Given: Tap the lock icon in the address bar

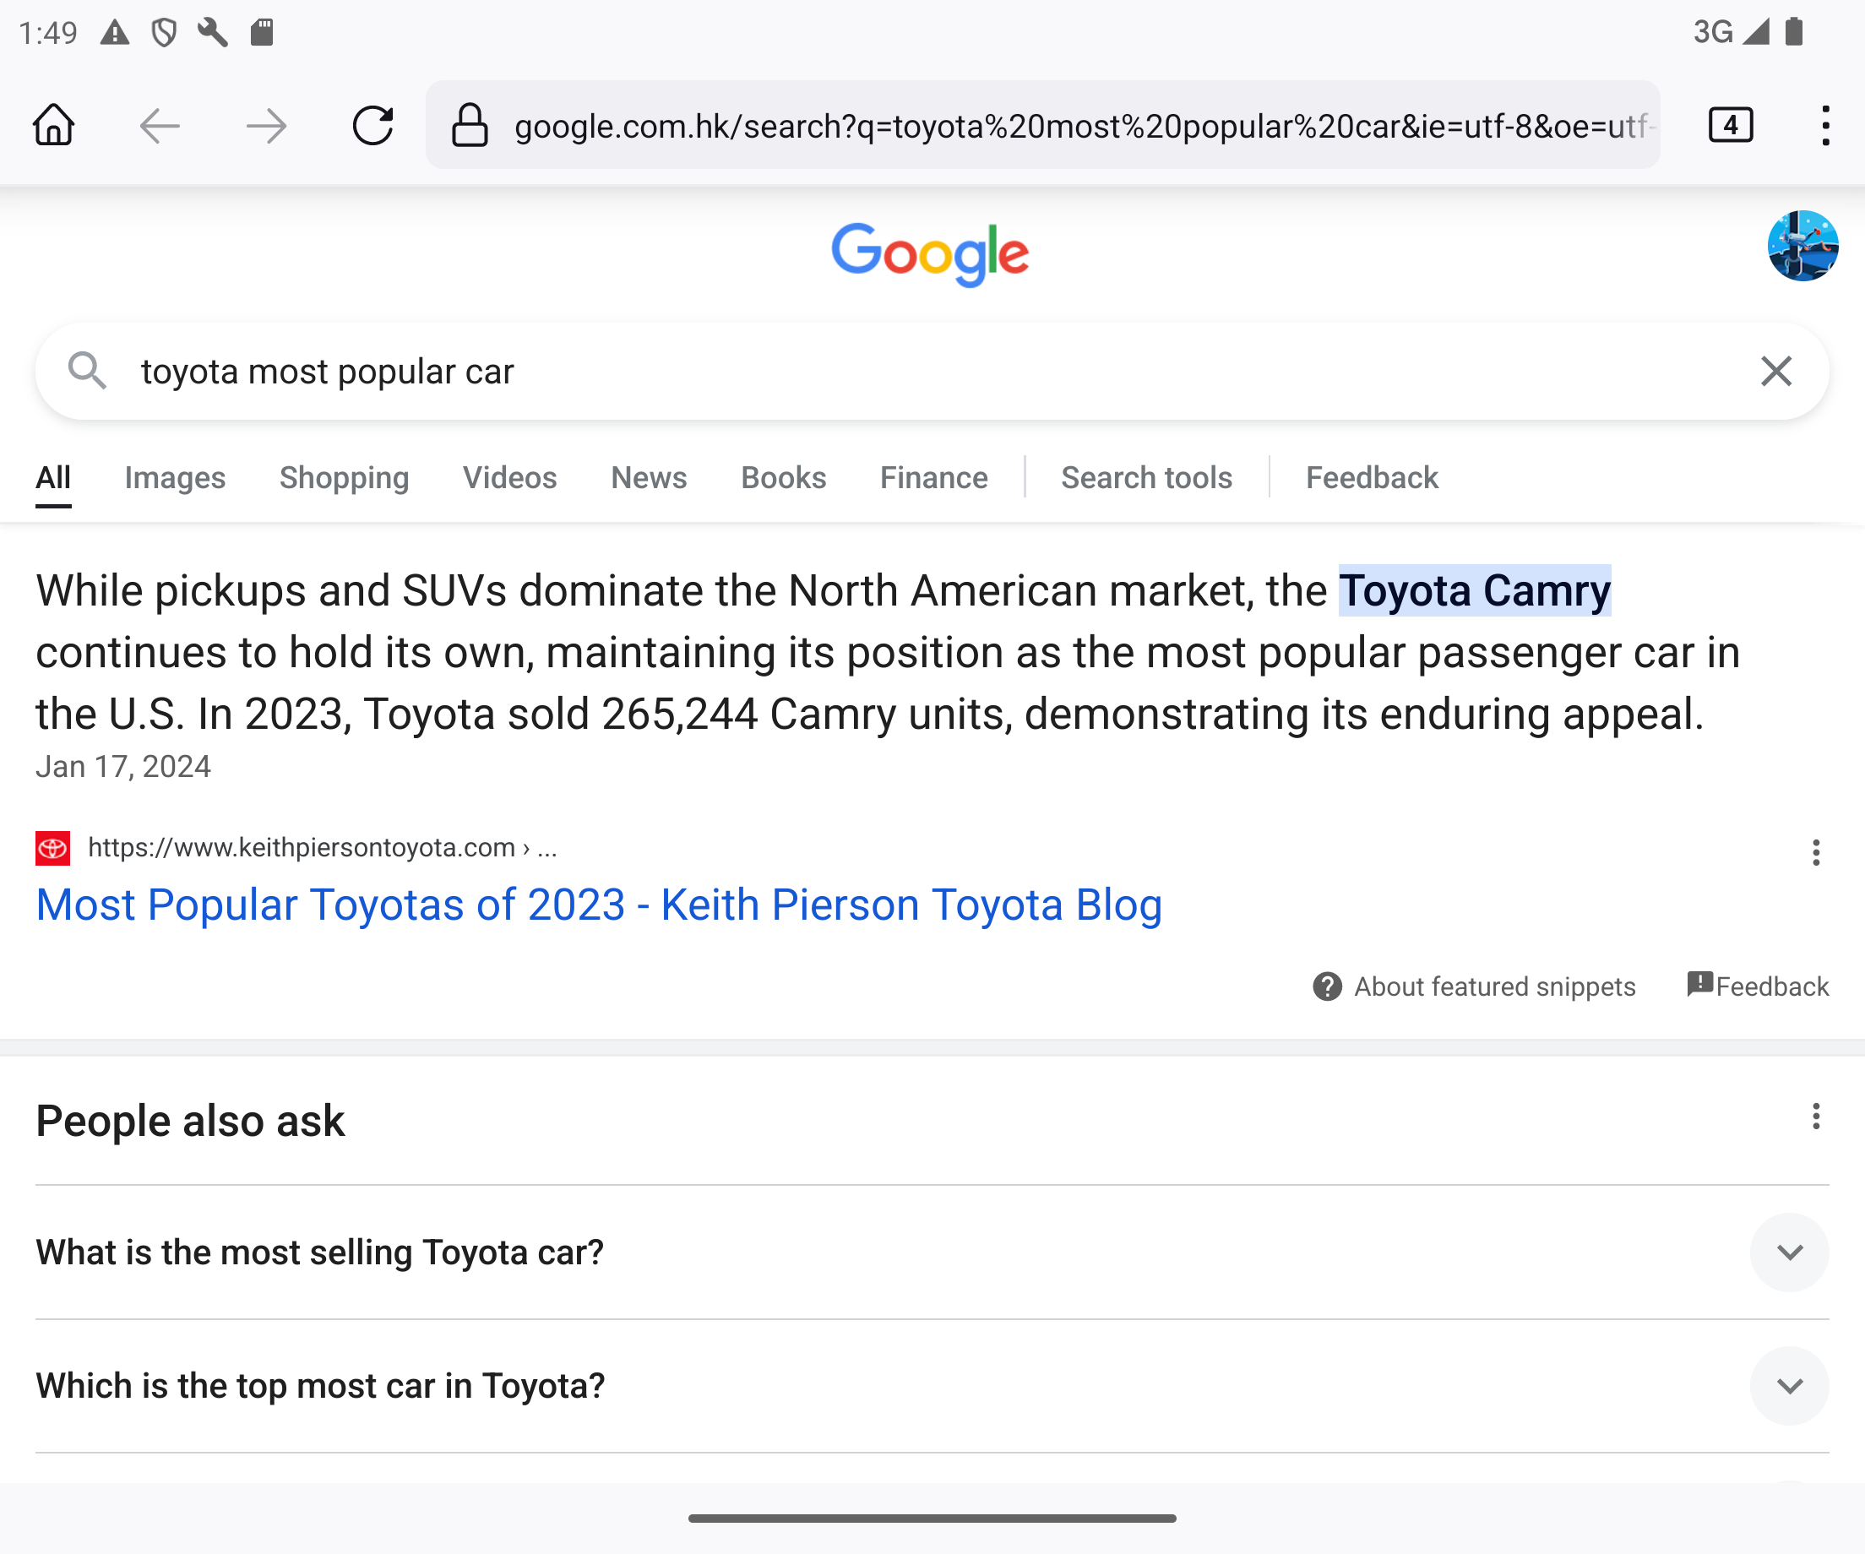Looking at the screenshot, I should coord(470,125).
